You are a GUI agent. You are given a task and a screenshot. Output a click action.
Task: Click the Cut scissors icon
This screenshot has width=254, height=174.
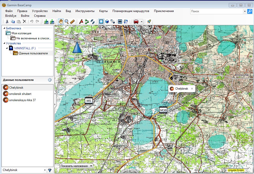7,22
